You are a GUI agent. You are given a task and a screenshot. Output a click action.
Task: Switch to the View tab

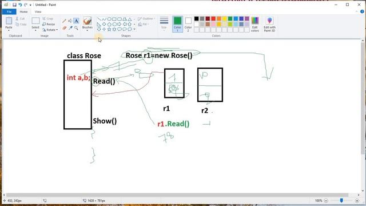[38, 11]
